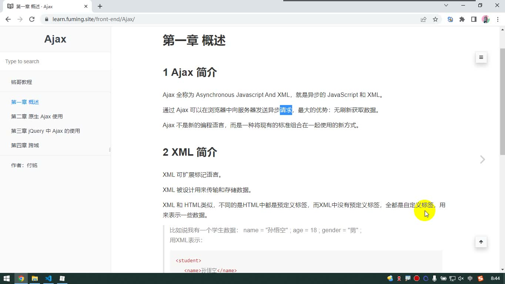Viewport: 505px width, 284px height.
Task: Open Visual Studio Code from the taskbar
Action: click(x=49, y=278)
